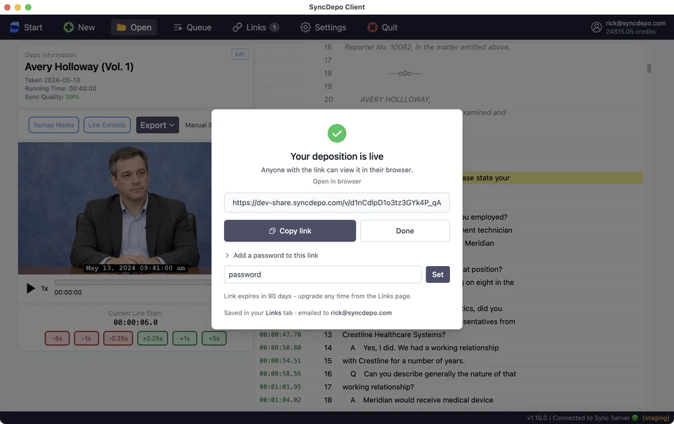
Task: Click the v1.10.0 status bar text
Action: coord(537,418)
